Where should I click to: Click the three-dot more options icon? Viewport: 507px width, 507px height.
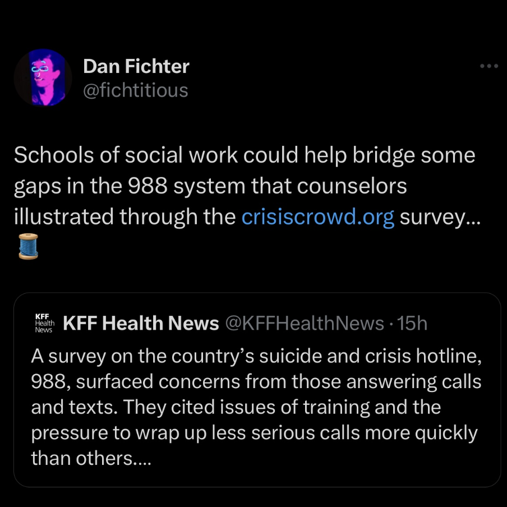pyautogui.click(x=489, y=66)
